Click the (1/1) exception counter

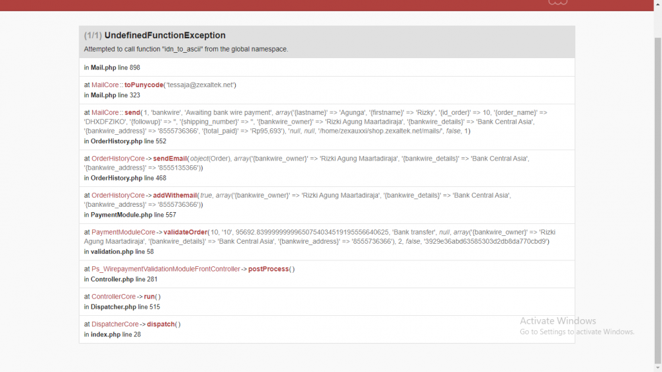coord(93,36)
